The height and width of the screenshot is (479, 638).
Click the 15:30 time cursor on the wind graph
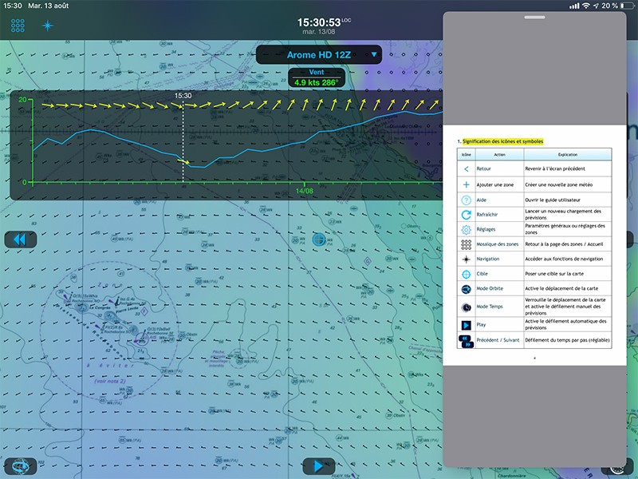point(183,96)
